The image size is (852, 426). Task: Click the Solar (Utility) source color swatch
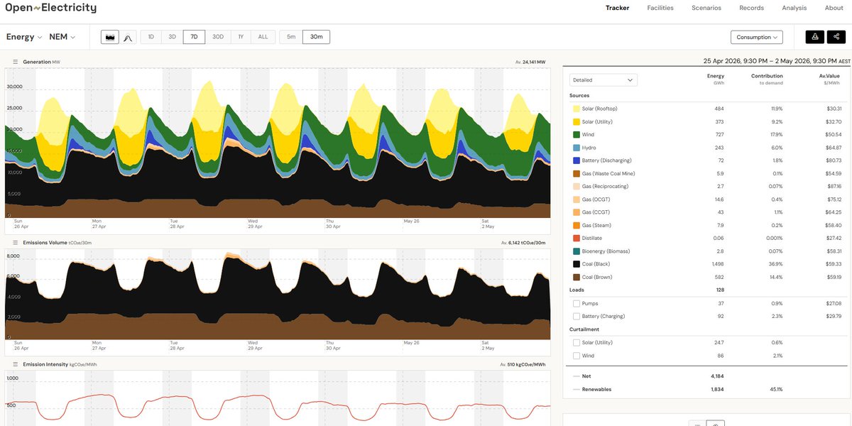coord(577,121)
